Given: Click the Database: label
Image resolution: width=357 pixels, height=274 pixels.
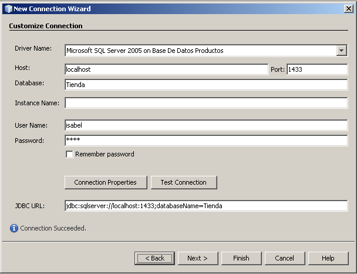Looking at the screenshot, I should 29,83.
